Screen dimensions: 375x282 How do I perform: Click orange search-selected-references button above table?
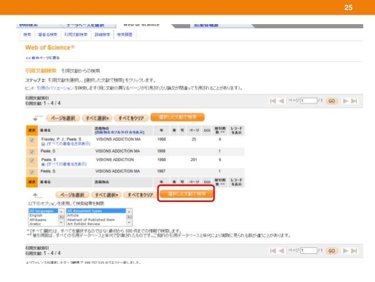pos(178,117)
